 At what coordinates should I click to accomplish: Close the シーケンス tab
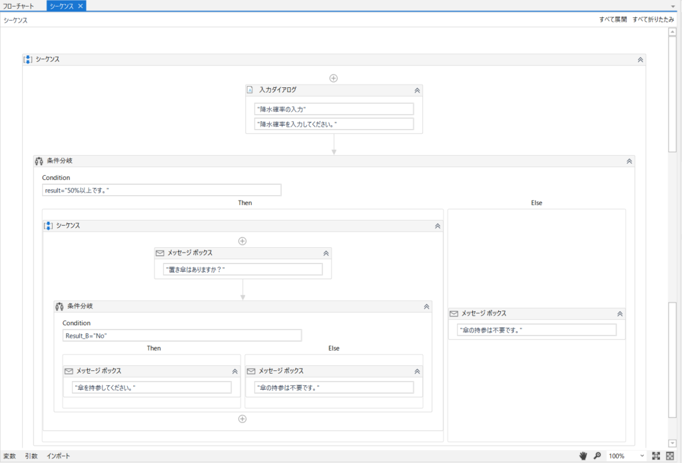point(81,5)
